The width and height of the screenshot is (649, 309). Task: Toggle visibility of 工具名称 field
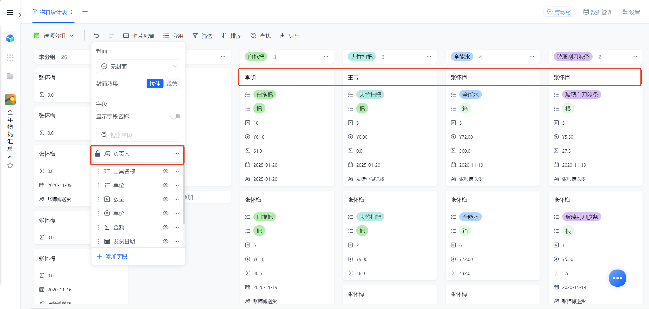click(166, 171)
